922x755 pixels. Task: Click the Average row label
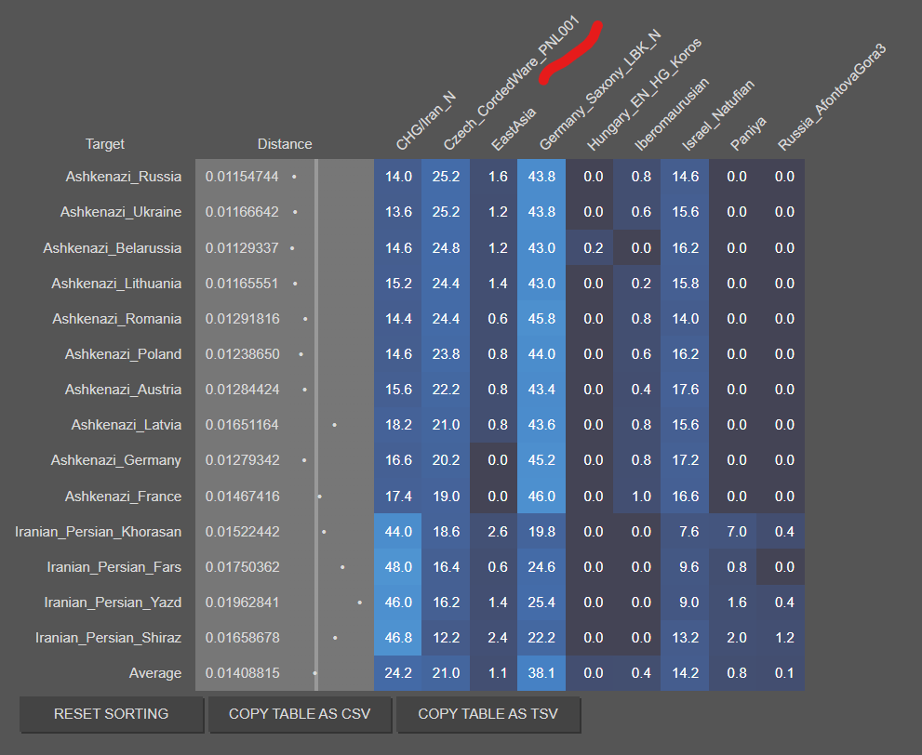[x=155, y=673]
